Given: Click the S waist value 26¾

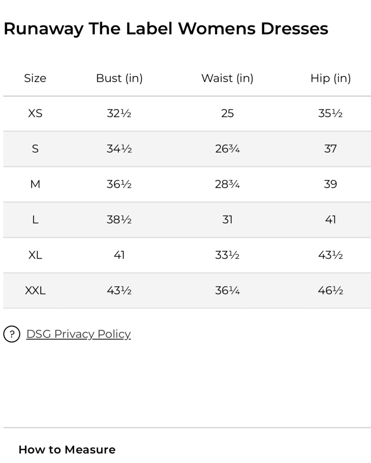Looking at the screenshot, I should click(227, 149).
